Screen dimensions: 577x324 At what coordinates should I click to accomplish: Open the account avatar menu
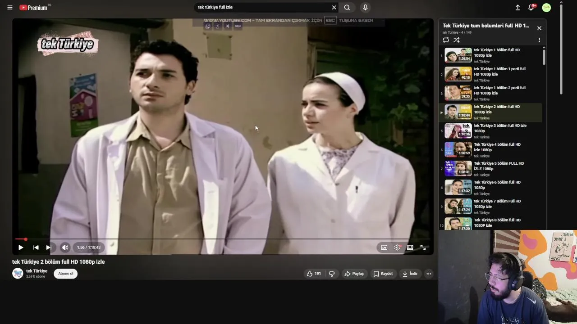pos(546,8)
